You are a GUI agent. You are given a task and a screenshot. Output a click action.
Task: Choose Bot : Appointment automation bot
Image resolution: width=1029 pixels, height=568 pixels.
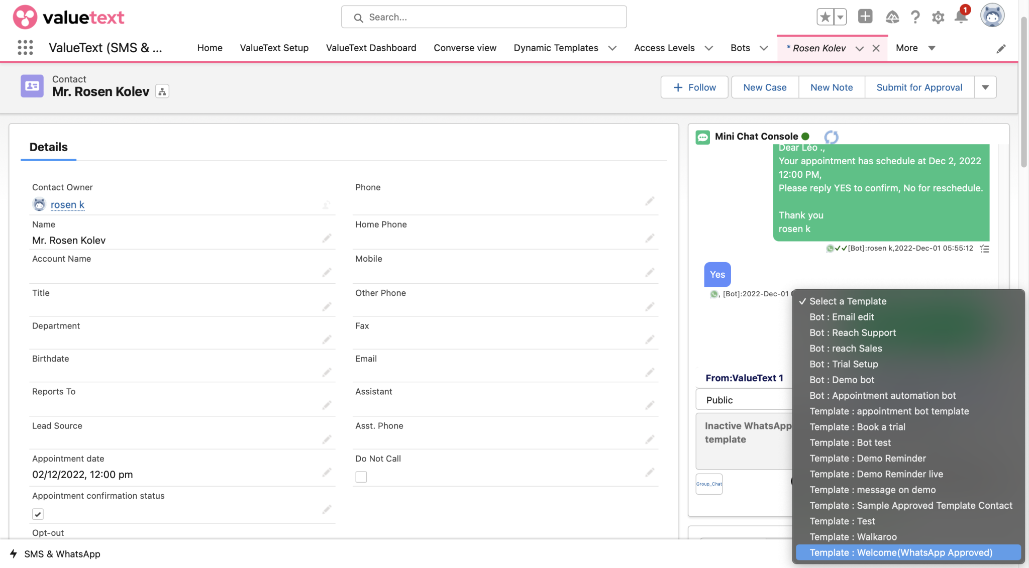[908, 395]
